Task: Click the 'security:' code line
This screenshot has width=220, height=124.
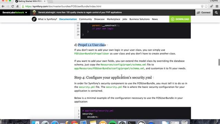Action: pos(88,114)
